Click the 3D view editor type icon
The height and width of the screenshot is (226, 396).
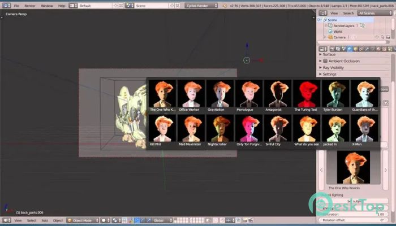6,220
